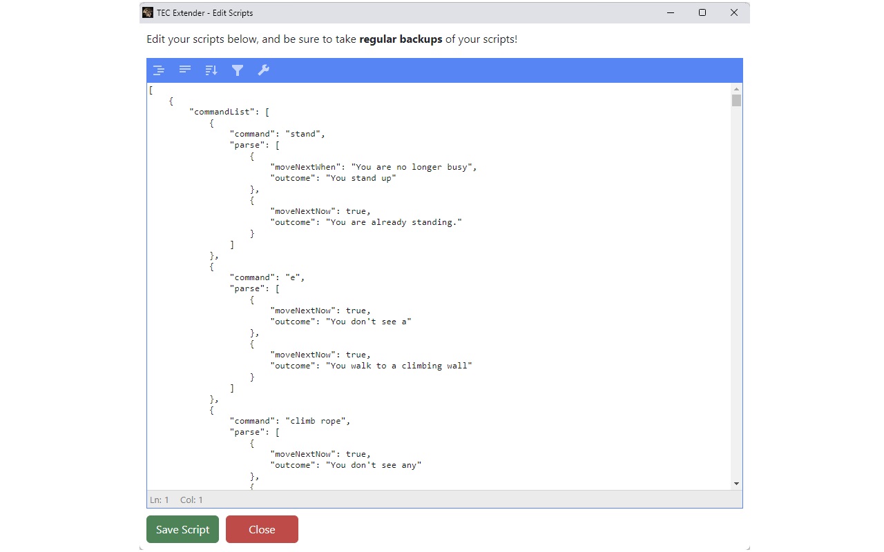
Task: Click the repair JSON wrench icon
Action: tap(263, 70)
